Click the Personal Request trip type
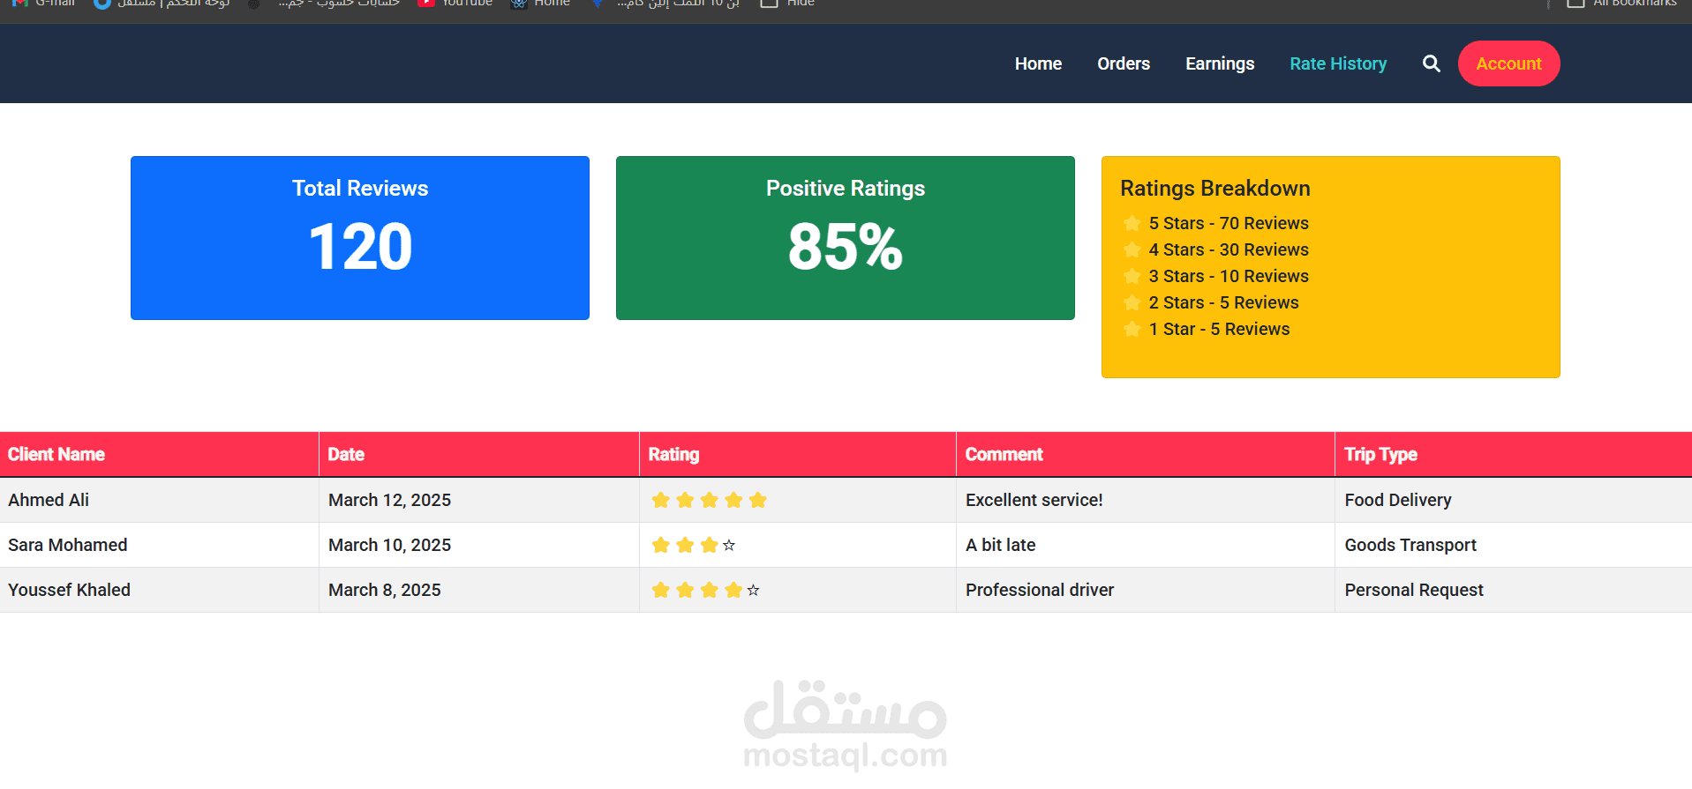This screenshot has height=789, width=1692. point(1413,590)
